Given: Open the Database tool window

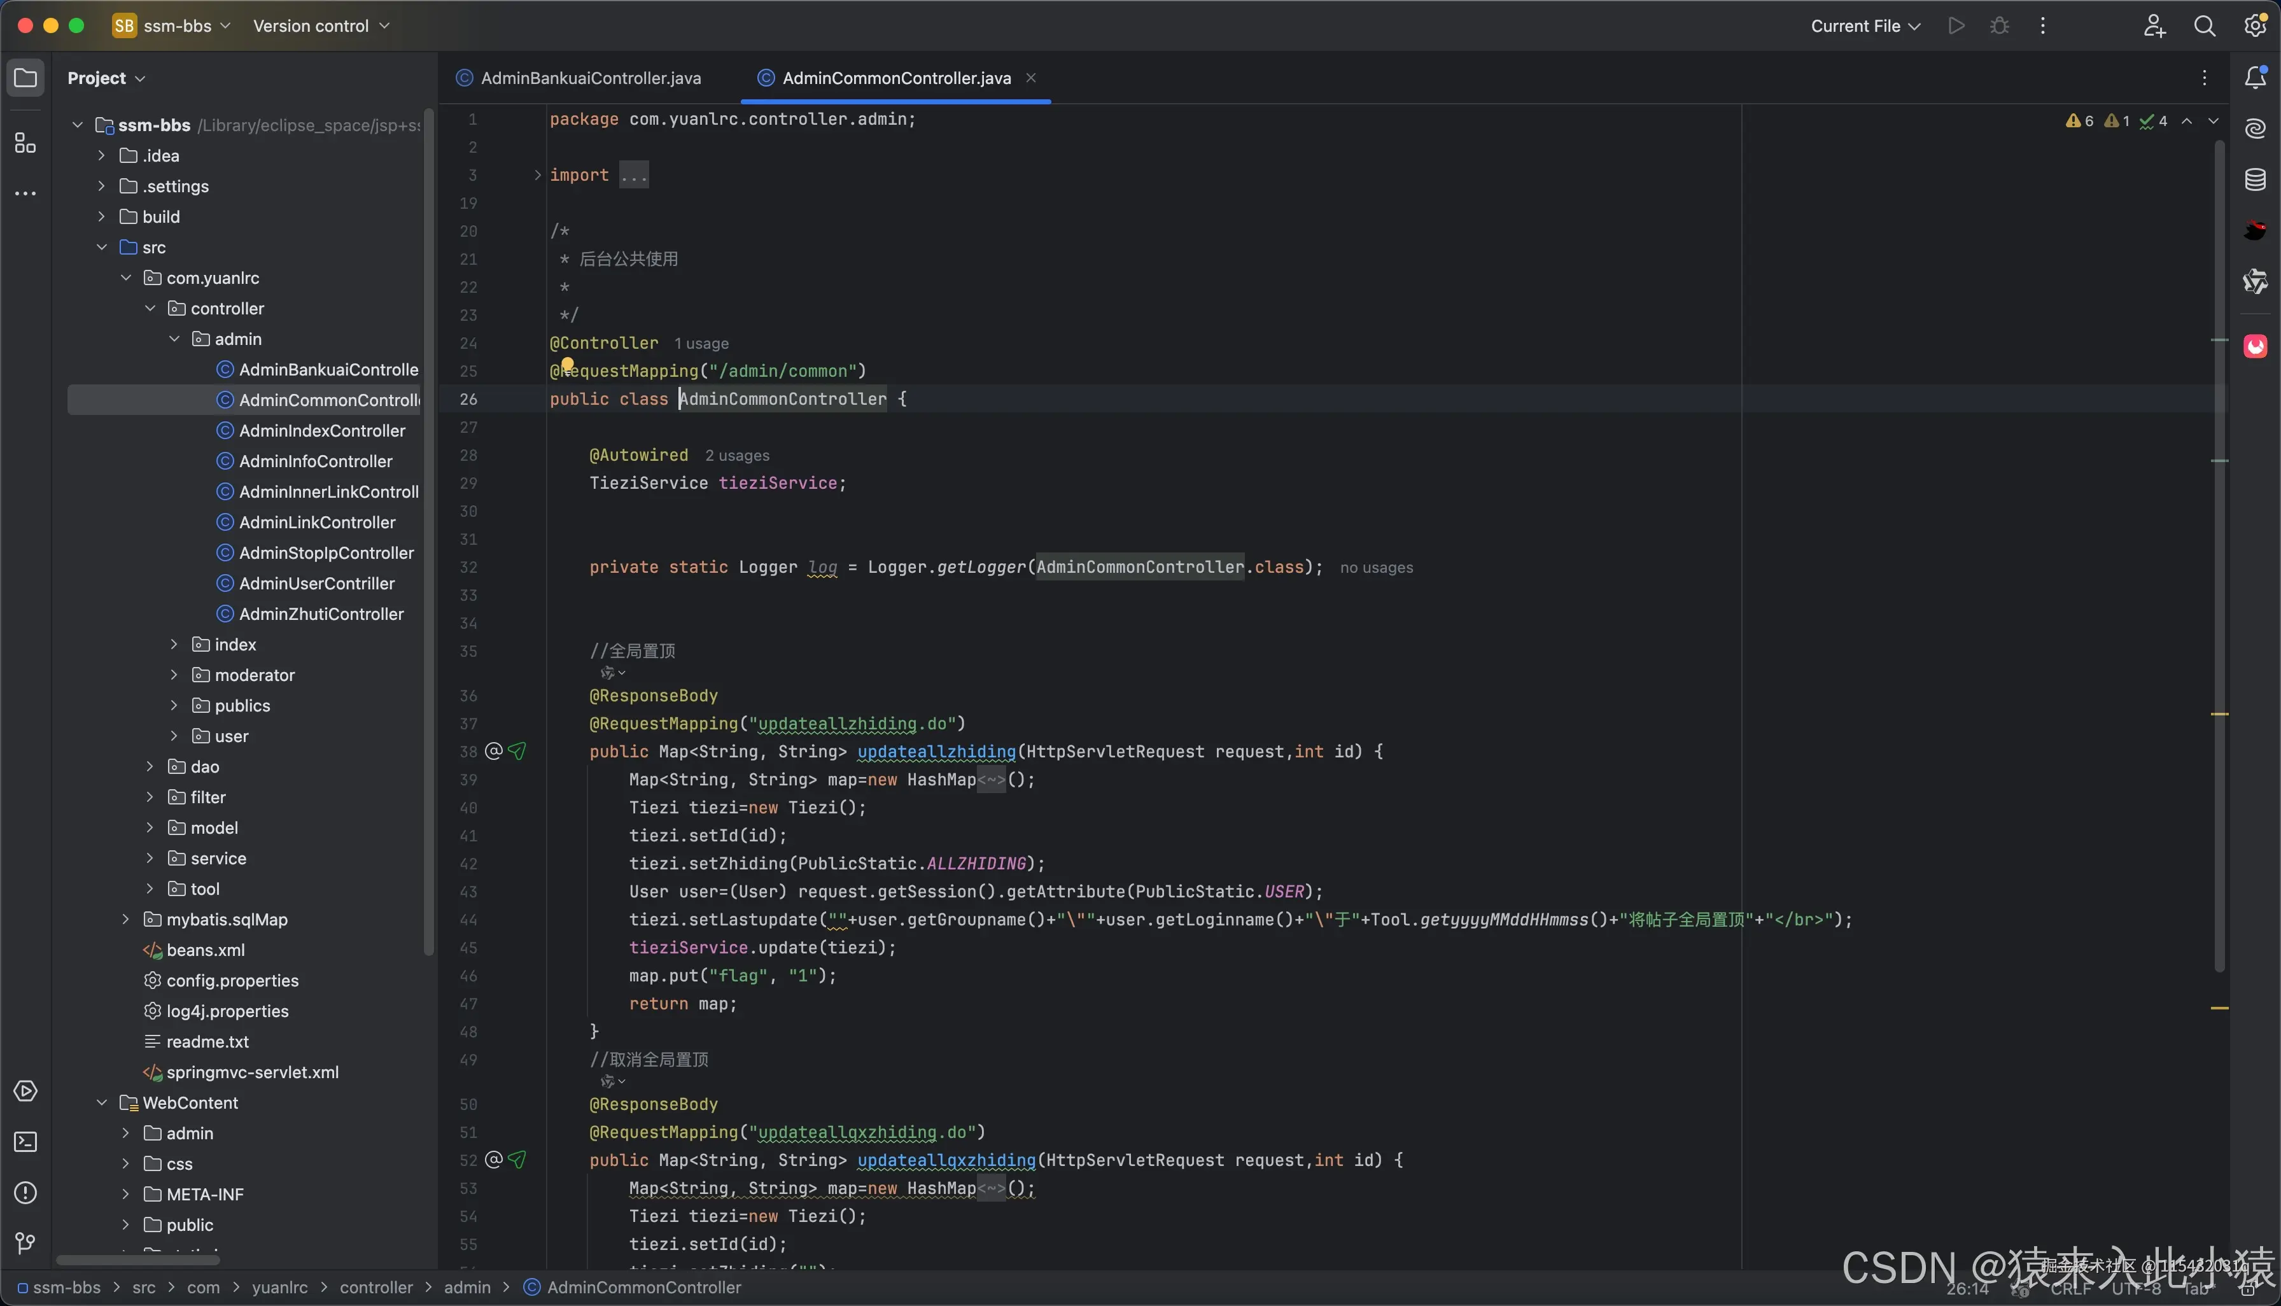Looking at the screenshot, I should click(2255, 179).
